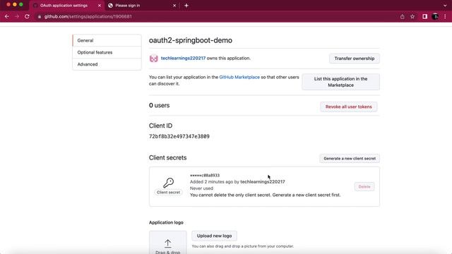452x254 pixels.
Task: Click techlearnings220217 avatar icon
Action: pos(154,59)
